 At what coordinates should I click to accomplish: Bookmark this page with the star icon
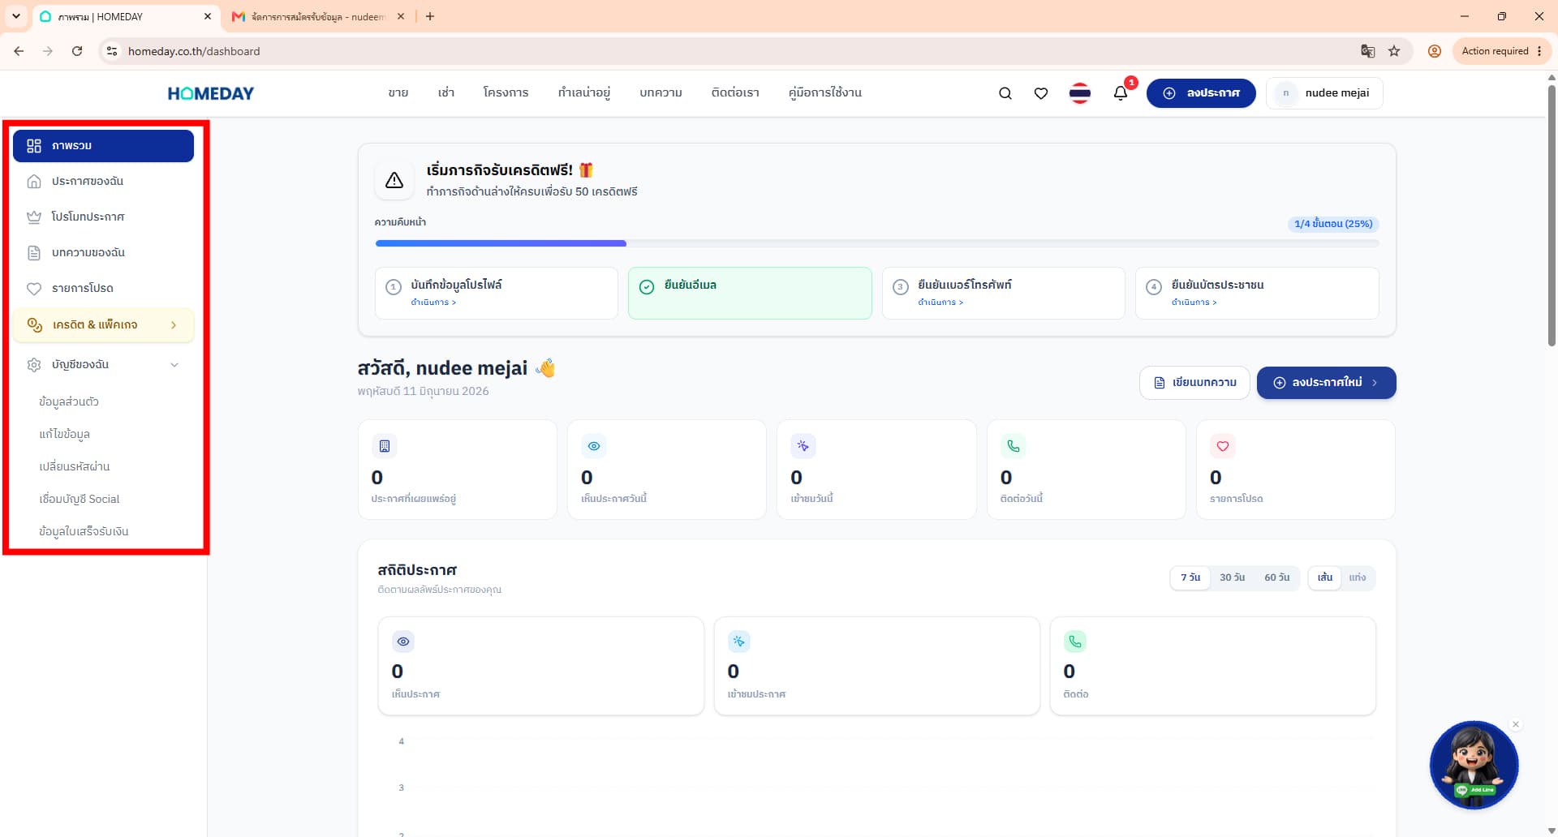tap(1394, 51)
